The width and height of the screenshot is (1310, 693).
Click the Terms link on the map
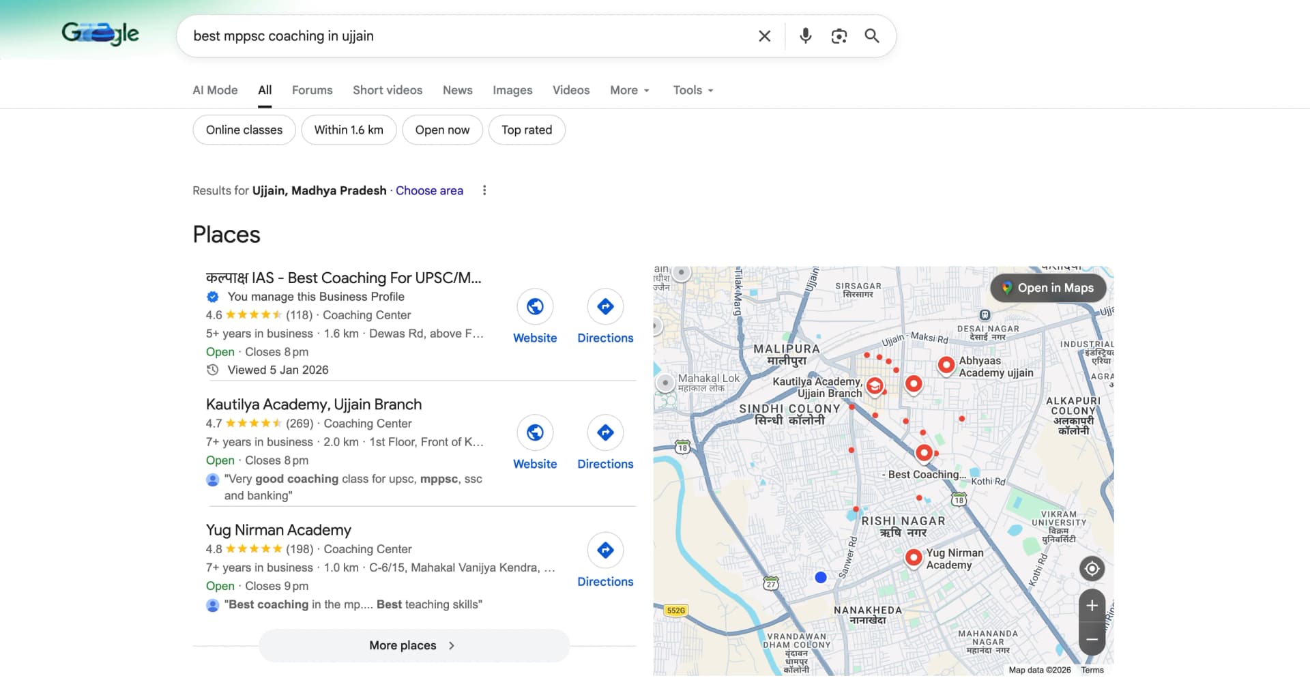[1092, 670]
